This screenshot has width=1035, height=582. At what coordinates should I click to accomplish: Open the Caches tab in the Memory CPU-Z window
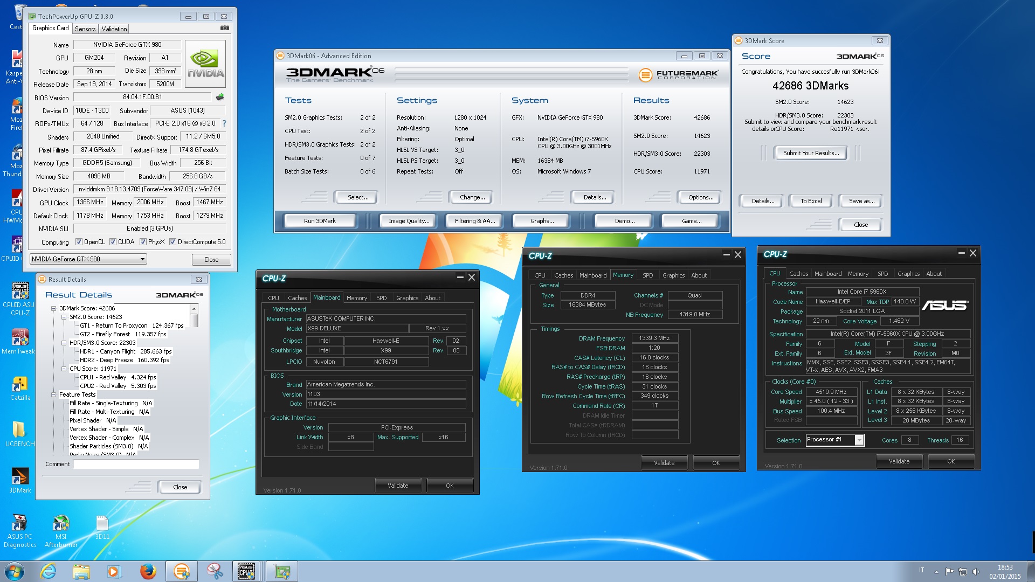click(x=564, y=275)
